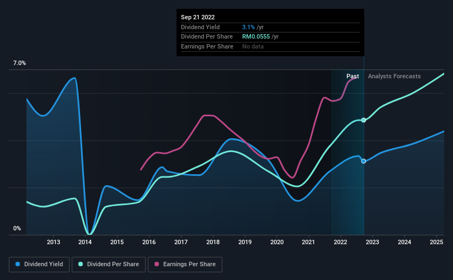Toggle the Dividend Yield legend button
This screenshot has height=280, width=453.
[39, 265]
